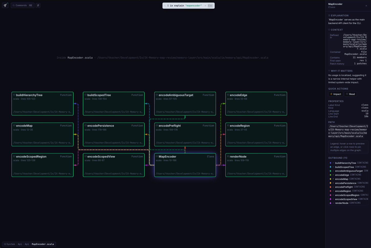371x248 pixels.
Task: Select encodePersistence function node
Action: pyautogui.click(x=114, y=134)
